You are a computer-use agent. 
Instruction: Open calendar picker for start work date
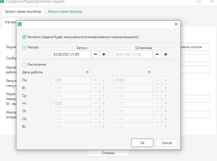pyautogui.click(x=87, y=72)
